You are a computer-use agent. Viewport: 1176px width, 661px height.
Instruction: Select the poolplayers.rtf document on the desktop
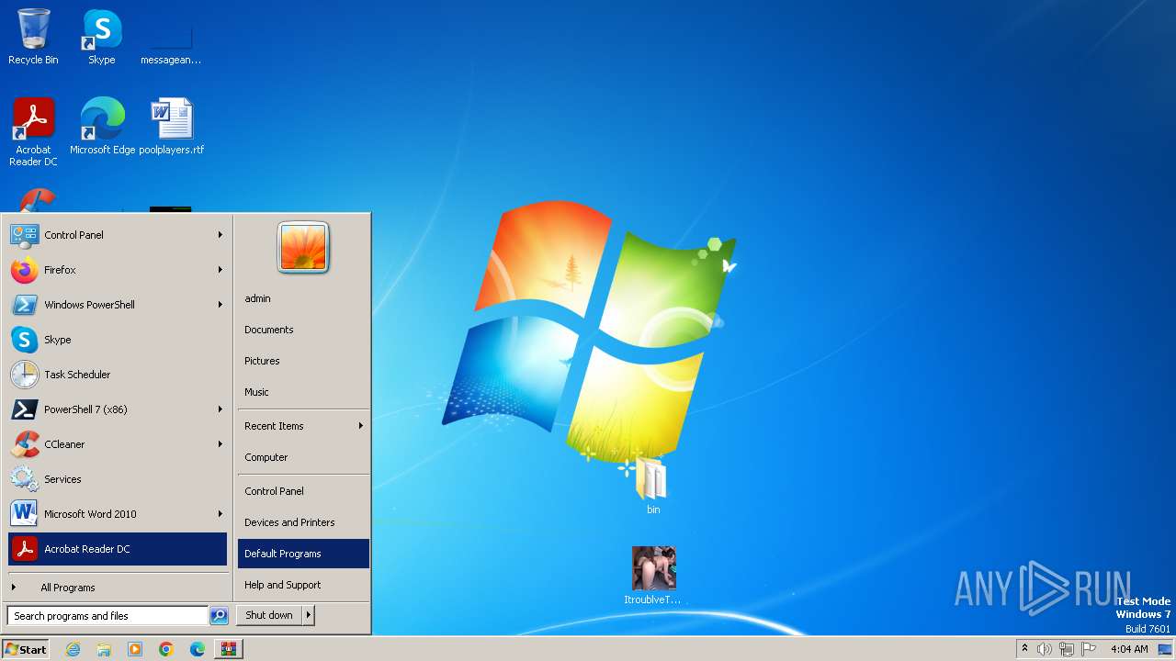coord(171,127)
